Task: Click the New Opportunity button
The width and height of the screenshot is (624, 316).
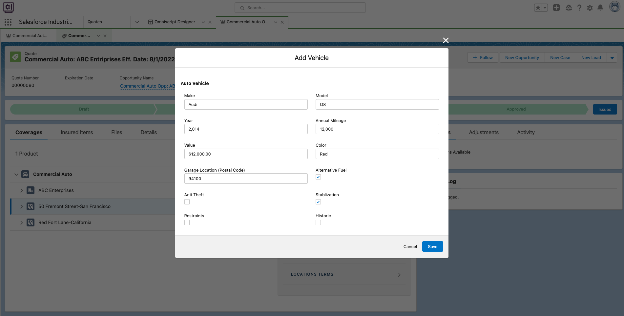Action: click(522, 58)
